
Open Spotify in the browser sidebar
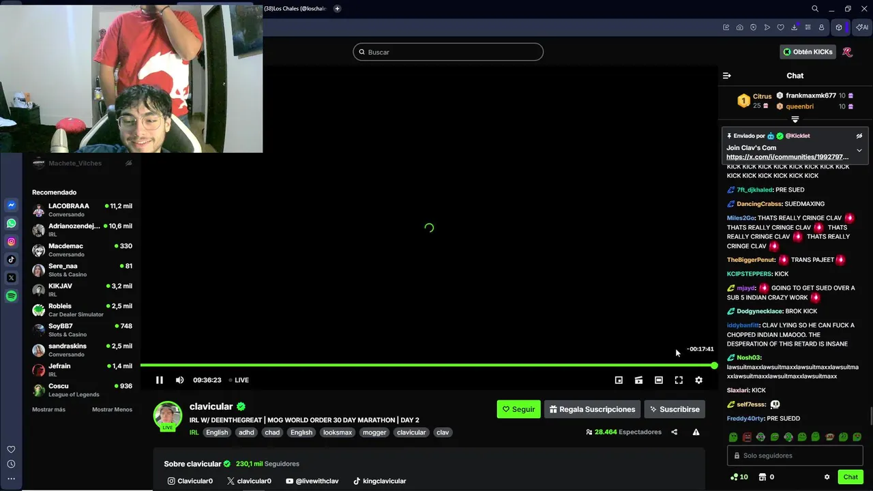pos(12,296)
